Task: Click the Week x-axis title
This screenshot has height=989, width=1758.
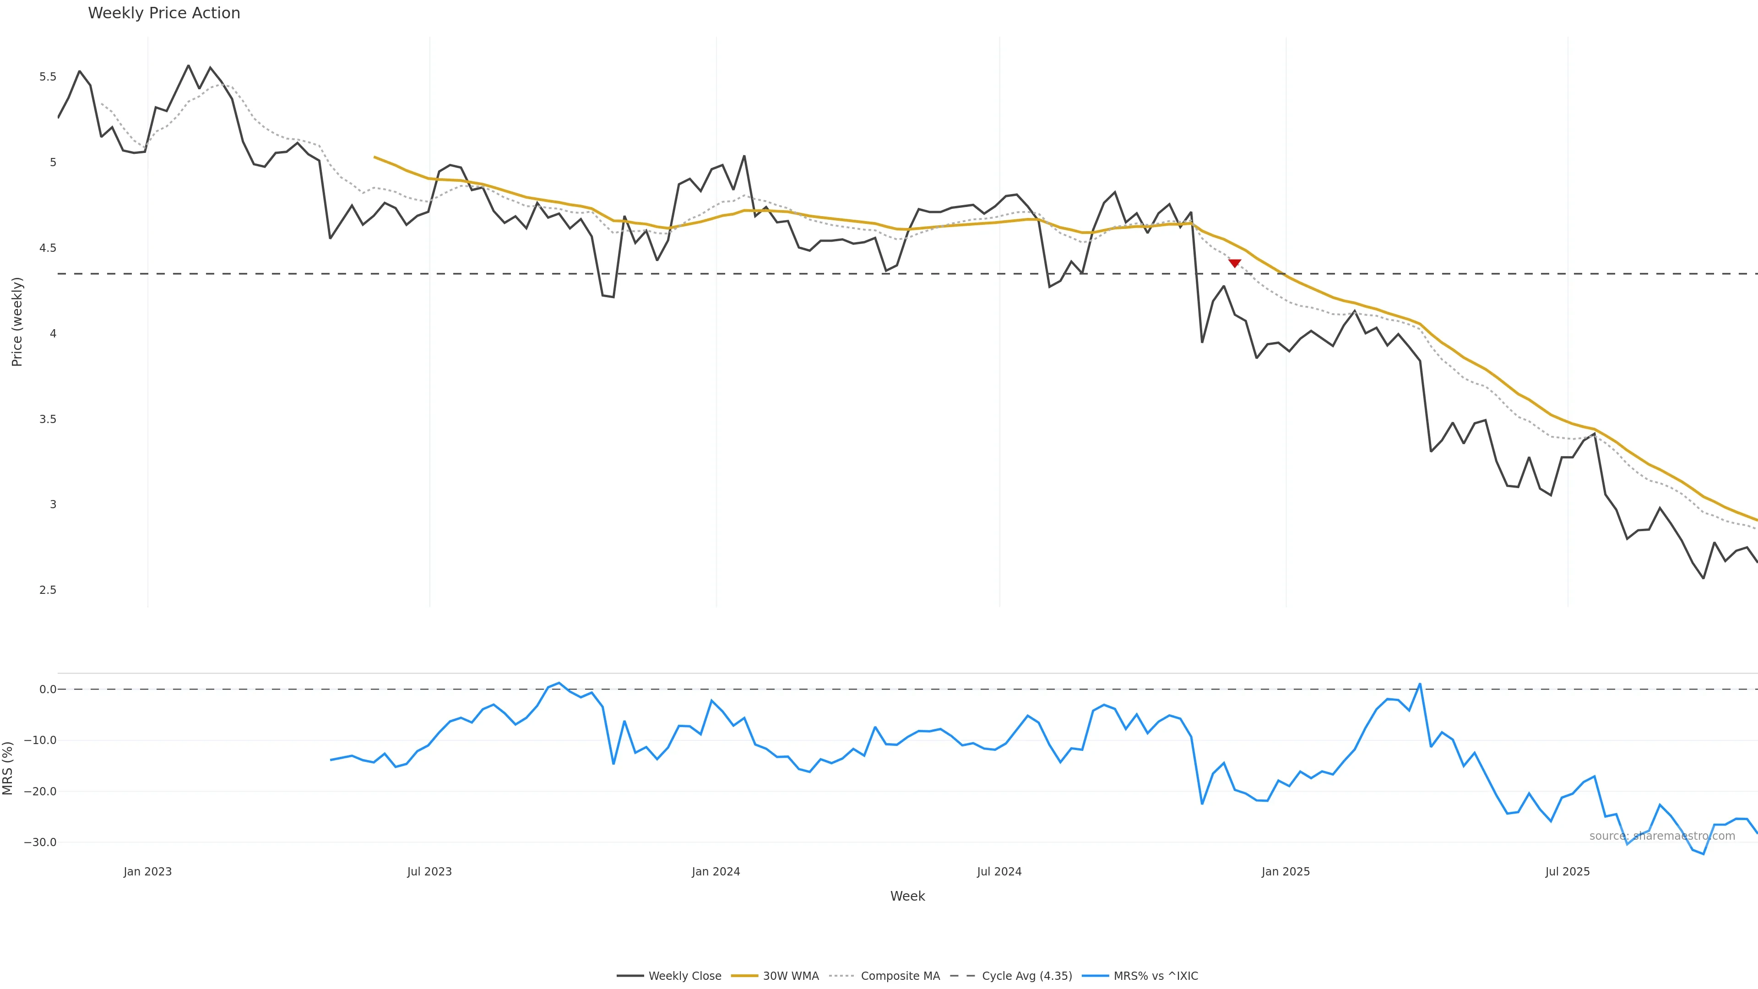Action: 907,896
